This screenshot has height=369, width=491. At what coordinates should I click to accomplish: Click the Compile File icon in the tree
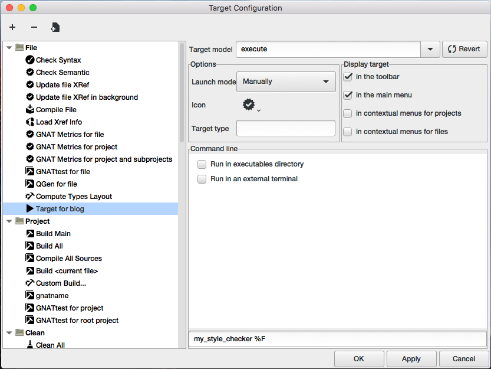(30, 110)
